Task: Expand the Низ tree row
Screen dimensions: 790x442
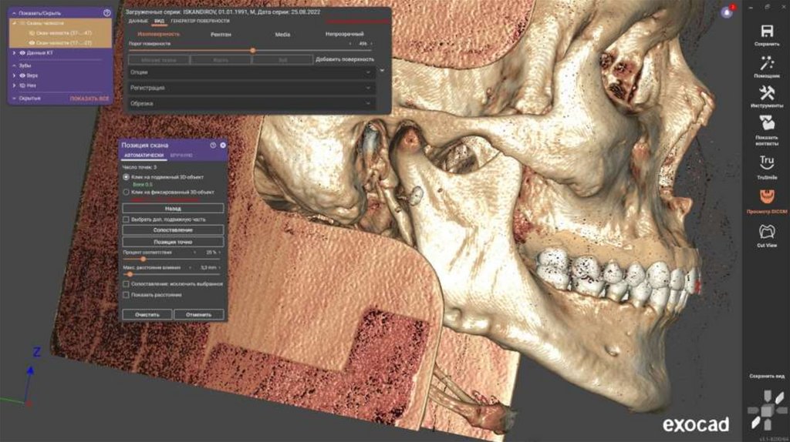Action: [x=14, y=85]
